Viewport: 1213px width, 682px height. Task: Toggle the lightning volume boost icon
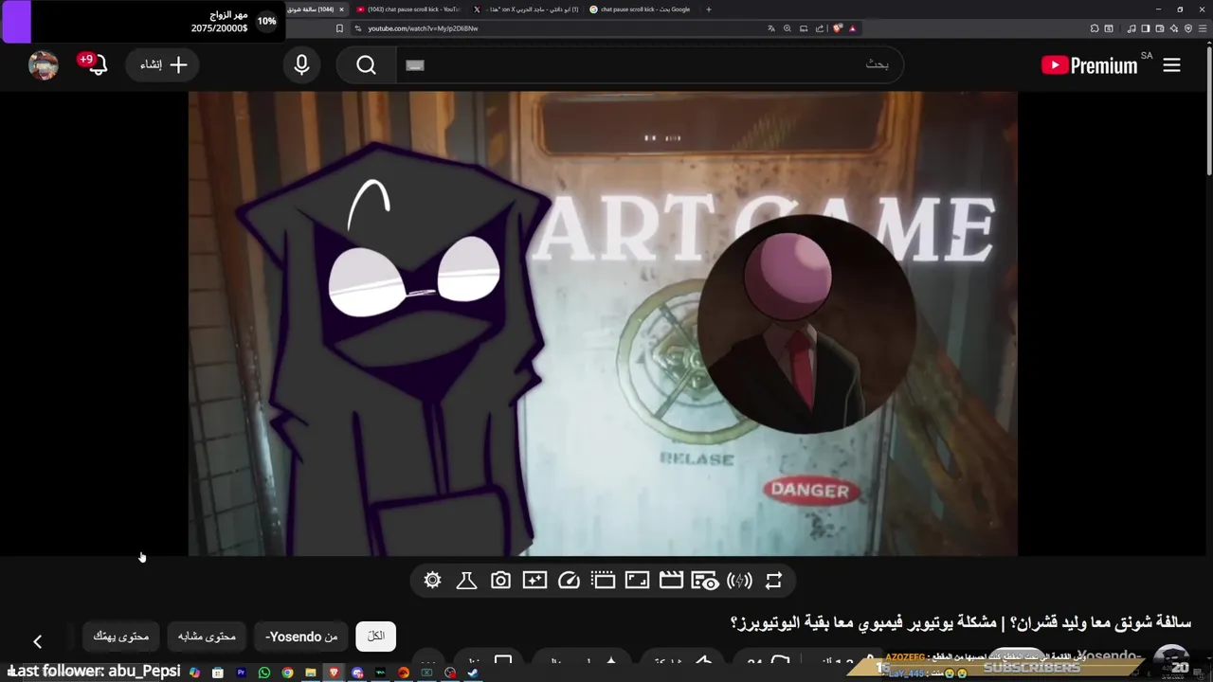[739, 581]
